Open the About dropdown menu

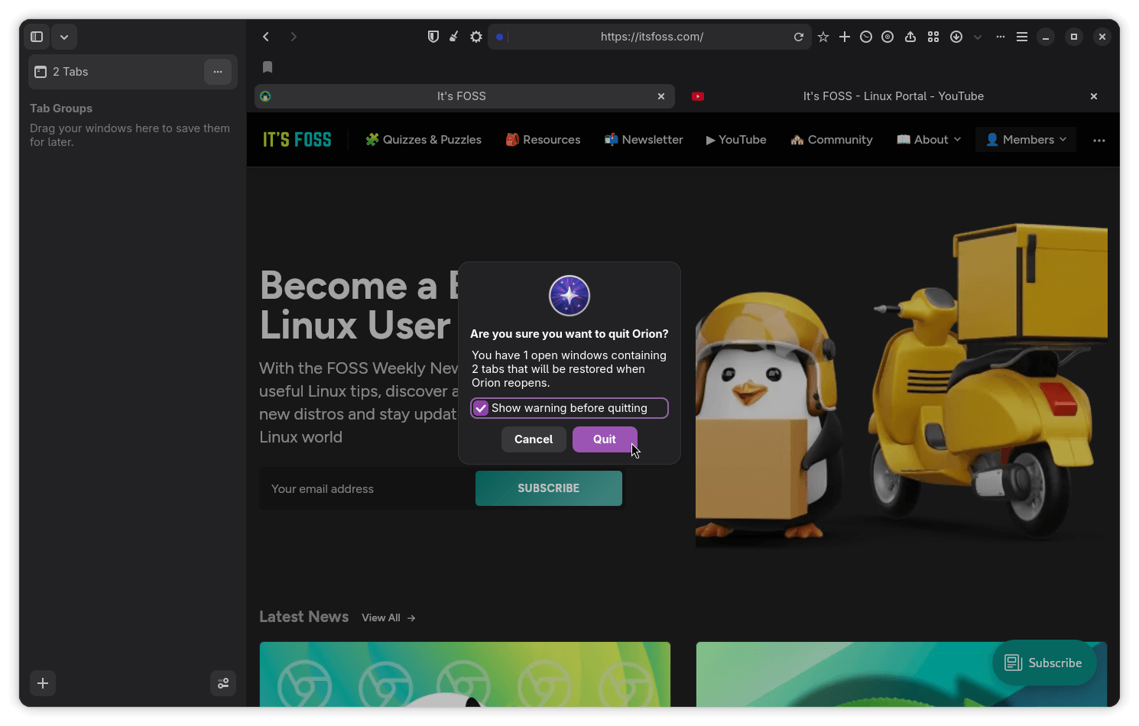(928, 139)
